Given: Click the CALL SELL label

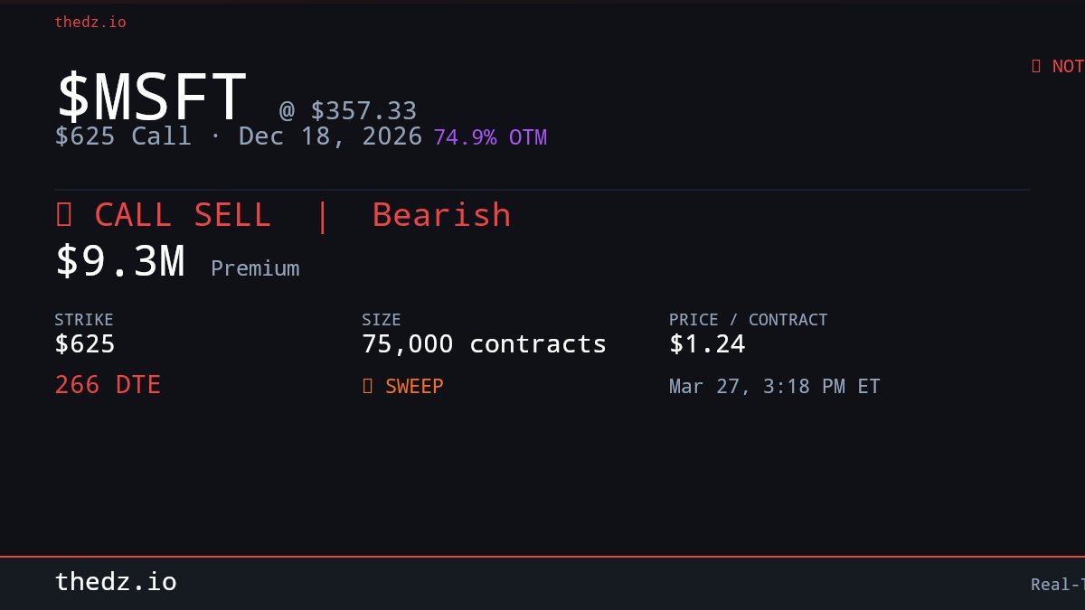Looking at the screenshot, I should pos(182,215).
